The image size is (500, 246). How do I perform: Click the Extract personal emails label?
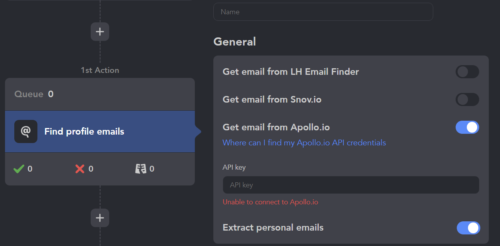(x=273, y=227)
